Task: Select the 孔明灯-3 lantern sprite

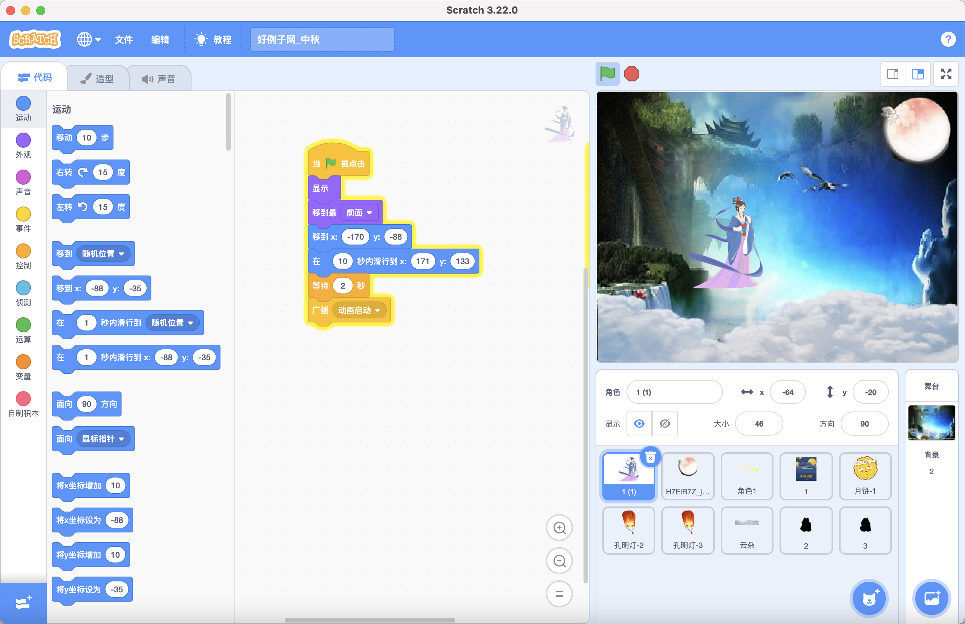Action: pyautogui.click(x=688, y=531)
